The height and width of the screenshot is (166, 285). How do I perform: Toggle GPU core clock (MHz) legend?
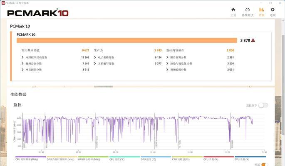pos(93,159)
